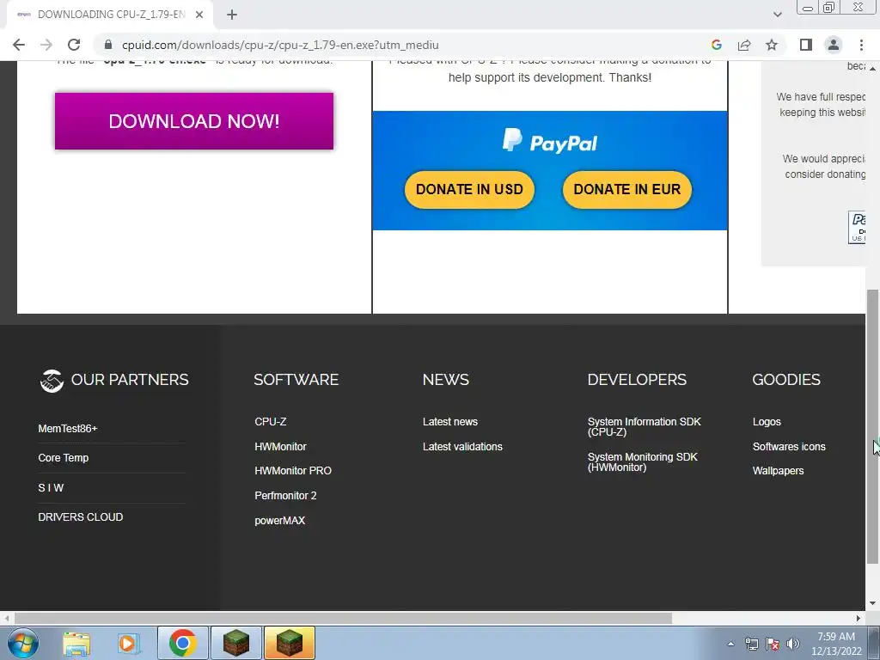The image size is (880, 660).
Task: Click the scroll-right arrow of horizontal scrollbar
Action: pyautogui.click(x=859, y=619)
